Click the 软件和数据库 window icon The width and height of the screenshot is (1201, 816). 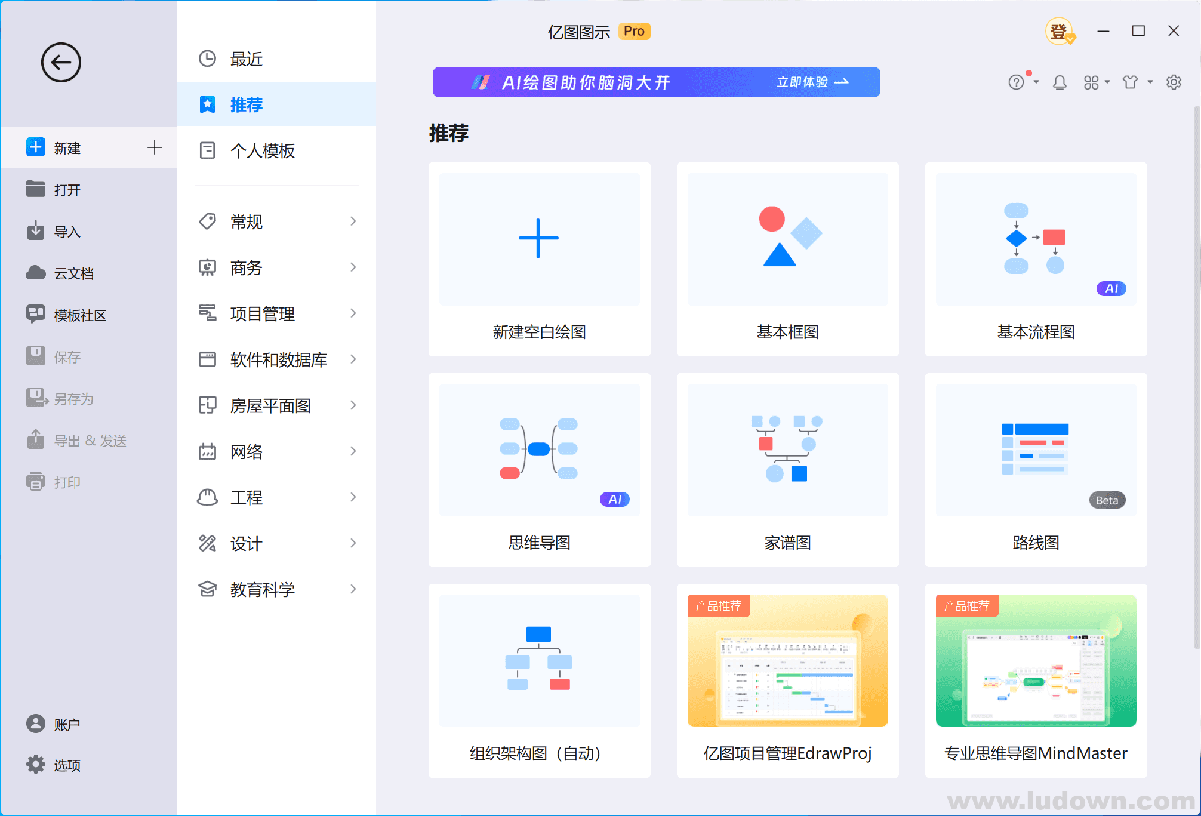point(207,359)
